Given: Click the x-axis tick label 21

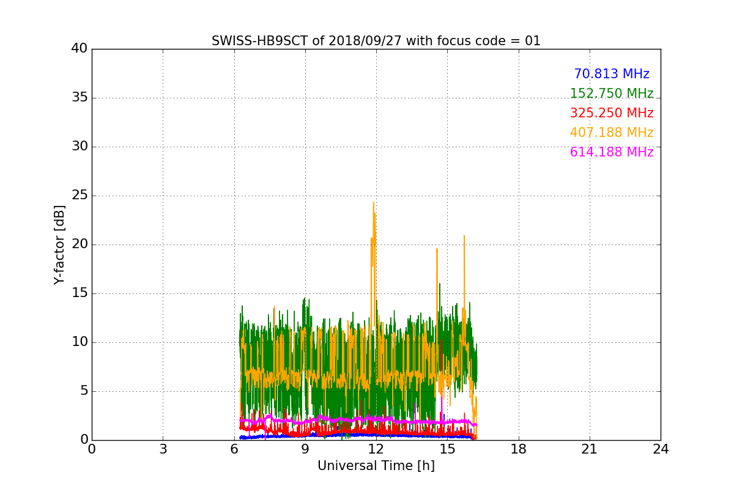Looking at the screenshot, I should (x=590, y=449).
